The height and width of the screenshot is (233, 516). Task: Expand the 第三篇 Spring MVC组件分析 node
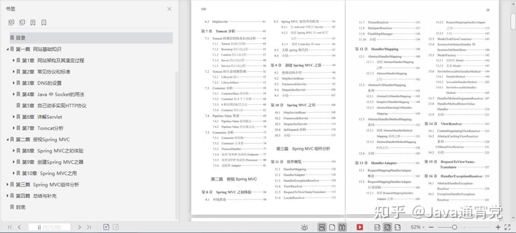[7, 184]
